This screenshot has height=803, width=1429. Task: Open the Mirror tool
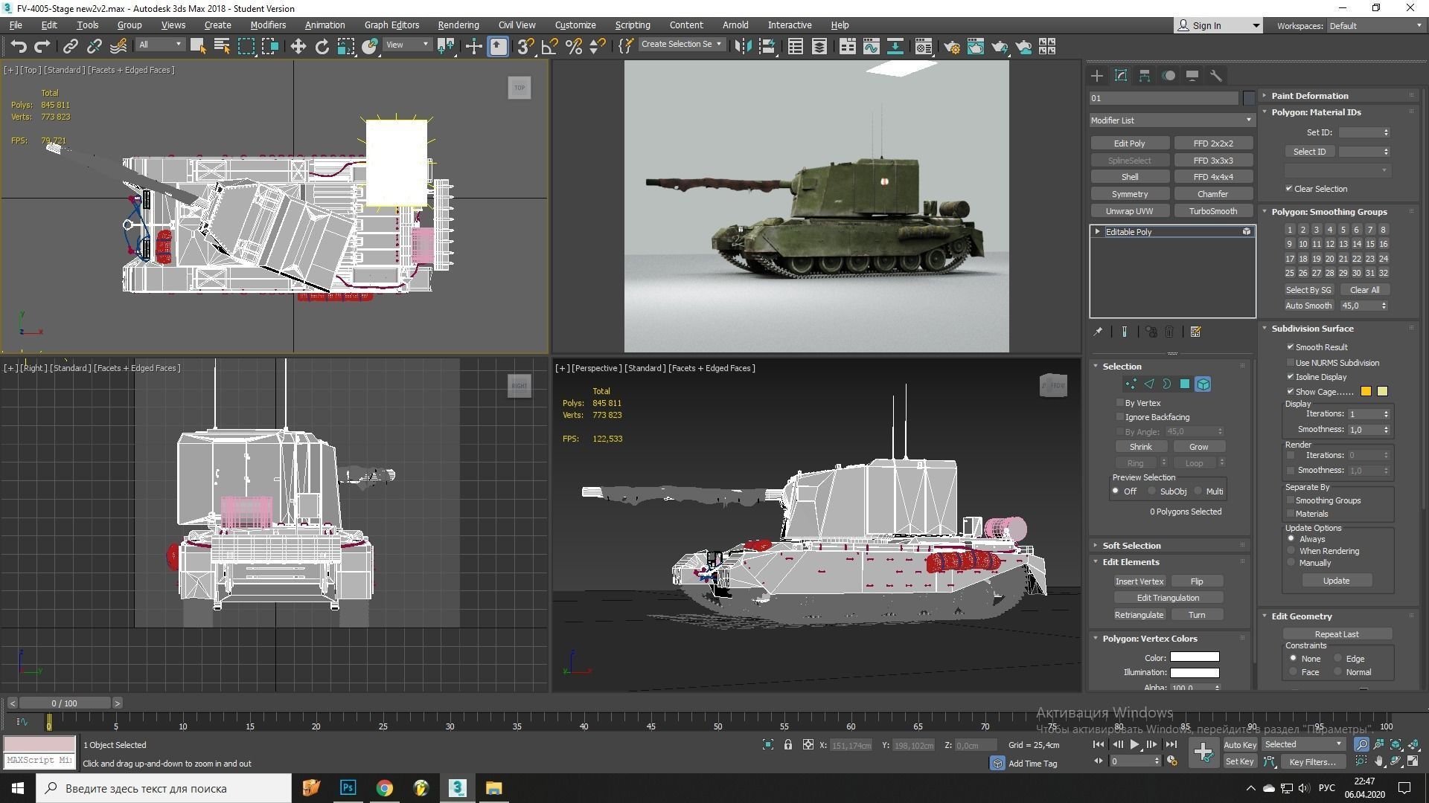point(742,47)
